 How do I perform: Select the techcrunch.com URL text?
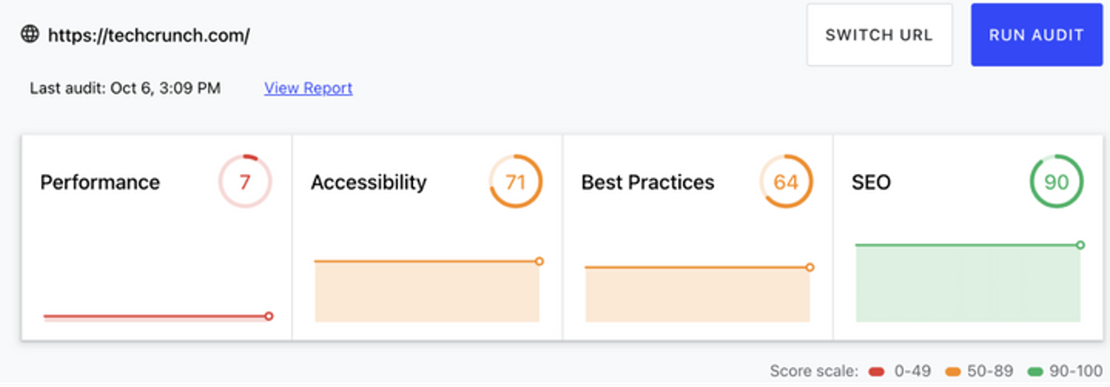pyautogui.click(x=149, y=35)
